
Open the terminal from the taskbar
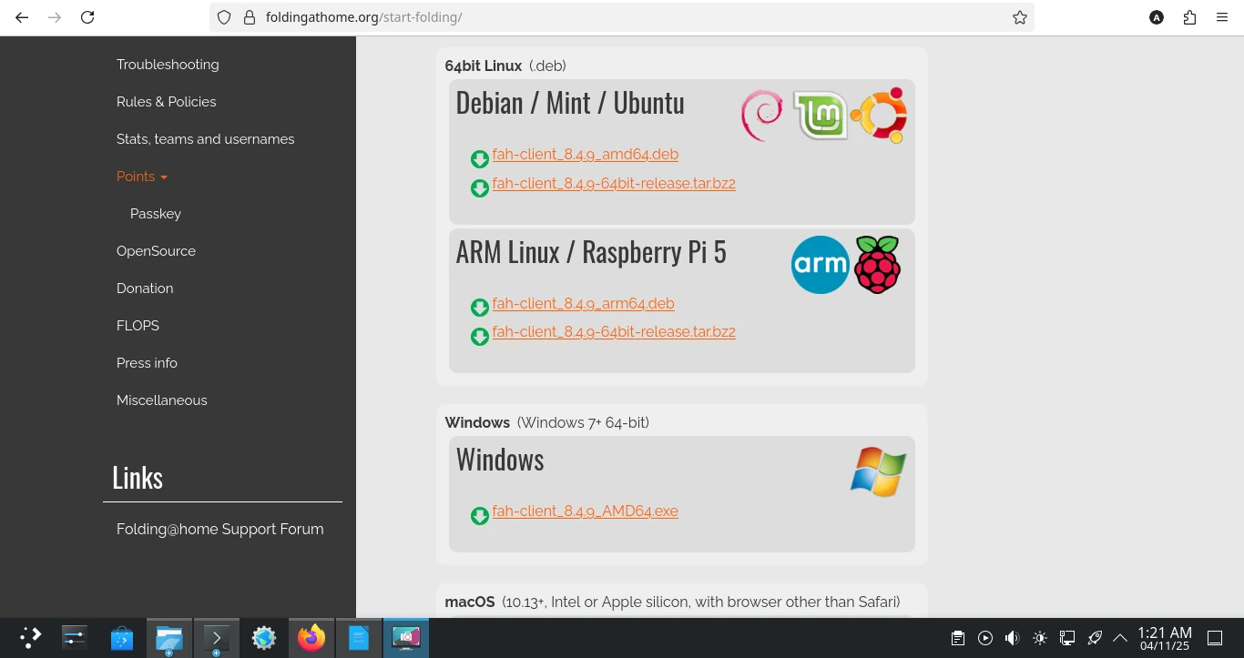pyautogui.click(x=217, y=637)
